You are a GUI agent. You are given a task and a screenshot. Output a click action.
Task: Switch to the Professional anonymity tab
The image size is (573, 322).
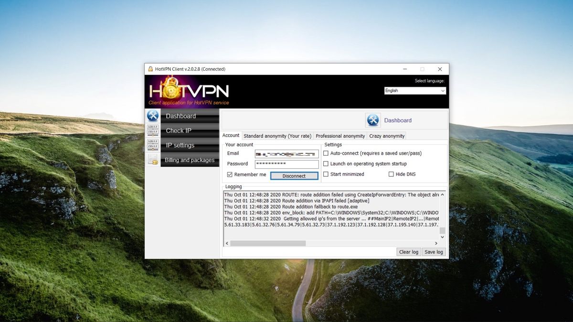point(340,136)
